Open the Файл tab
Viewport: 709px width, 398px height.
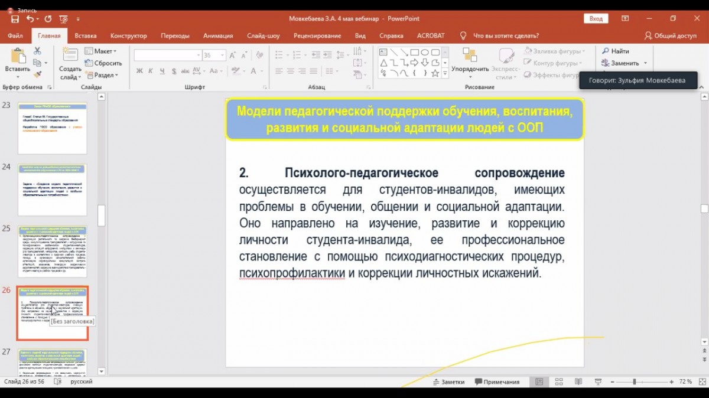(15, 35)
